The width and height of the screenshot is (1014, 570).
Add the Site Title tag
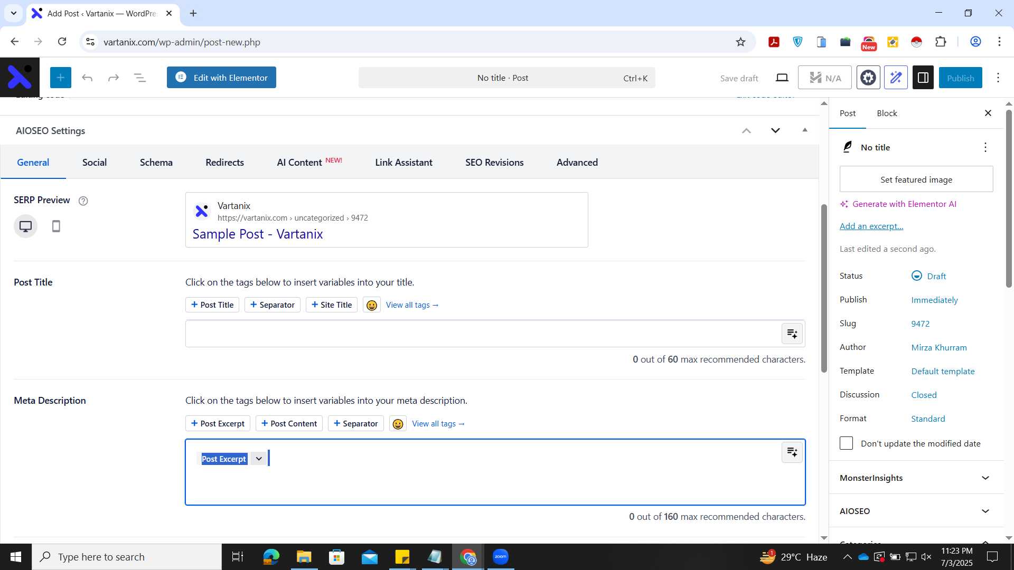(332, 305)
